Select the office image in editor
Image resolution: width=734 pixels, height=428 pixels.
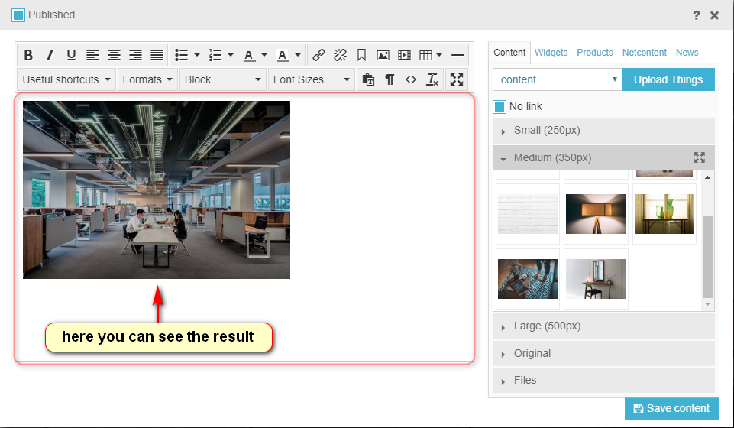[x=157, y=190]
